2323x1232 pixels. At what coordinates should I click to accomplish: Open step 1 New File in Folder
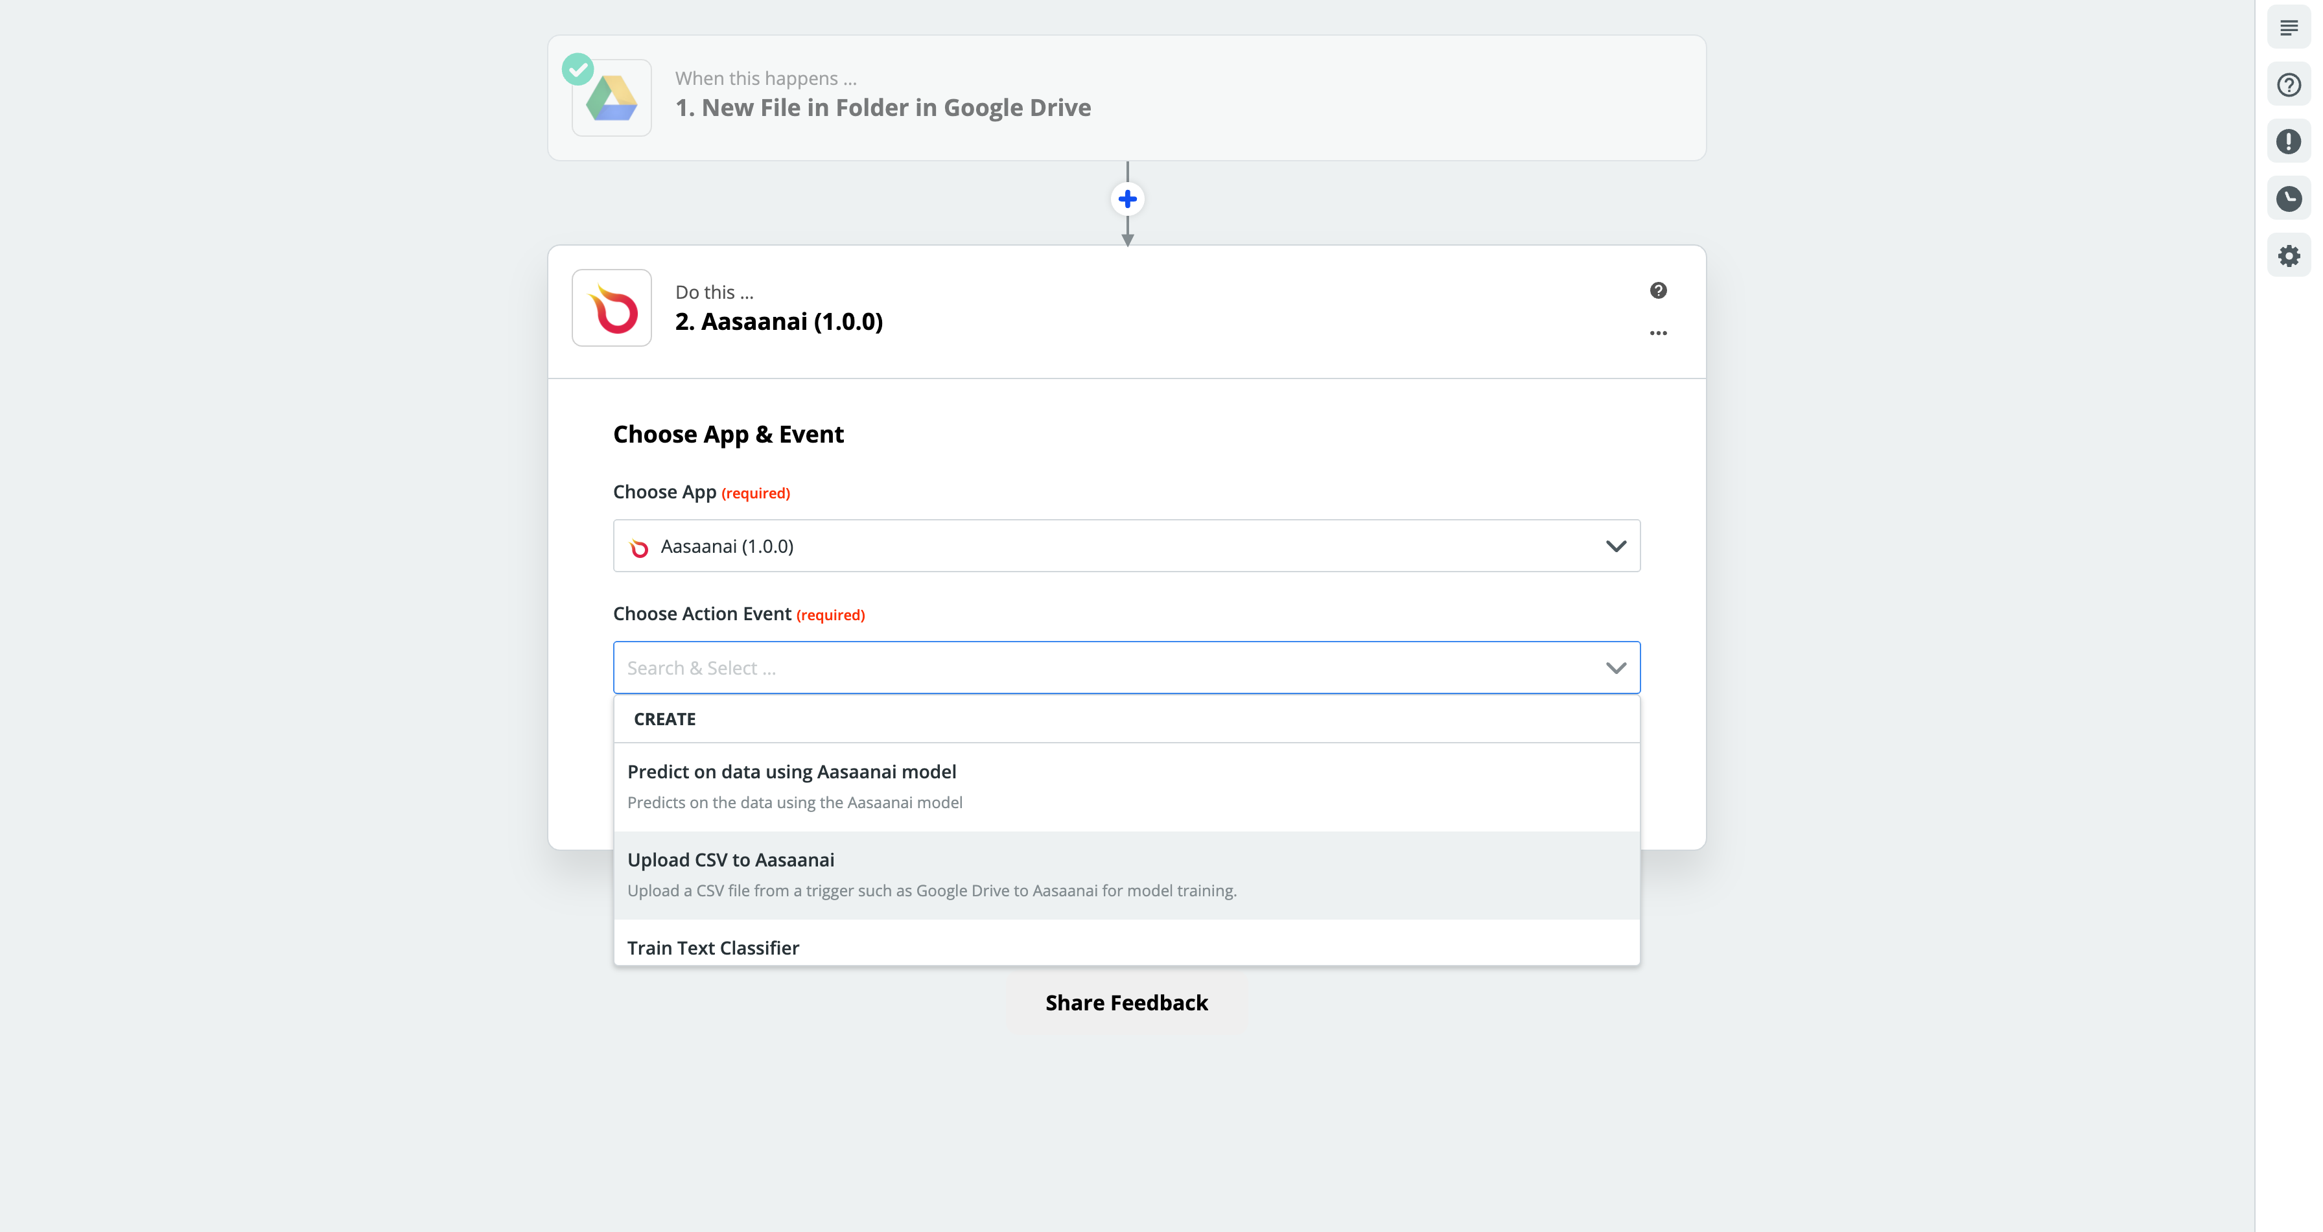(x=1126, y=99)
